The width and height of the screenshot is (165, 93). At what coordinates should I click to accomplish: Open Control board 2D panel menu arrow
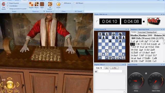tap(126, 29)
